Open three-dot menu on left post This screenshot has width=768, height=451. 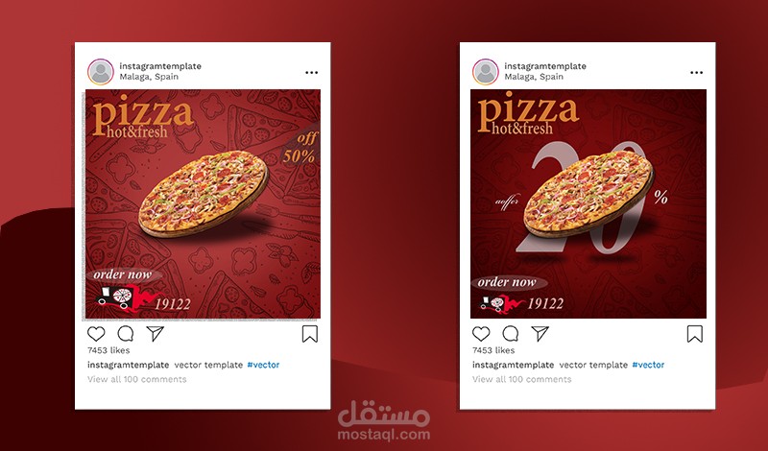pyautogui.click(x=311, y=73)
